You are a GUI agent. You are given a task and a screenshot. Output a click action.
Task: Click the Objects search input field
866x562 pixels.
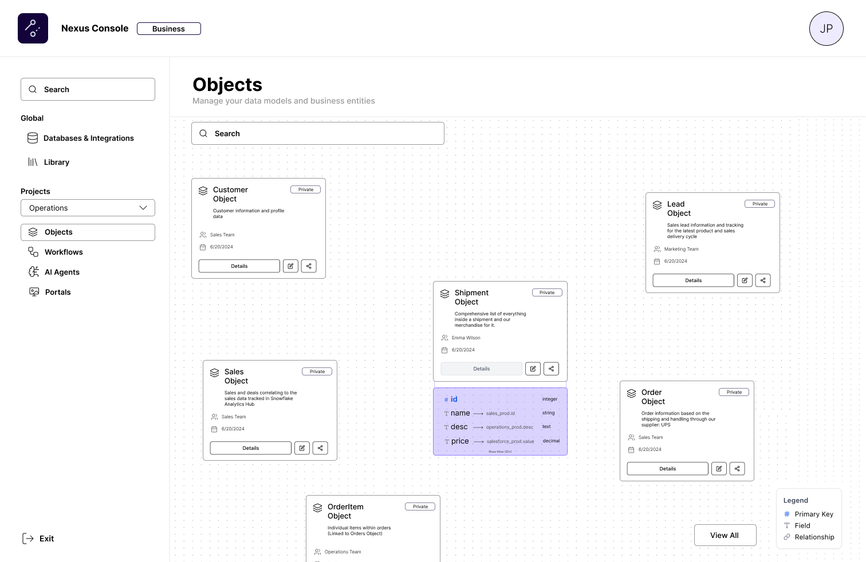coord(318,133)
